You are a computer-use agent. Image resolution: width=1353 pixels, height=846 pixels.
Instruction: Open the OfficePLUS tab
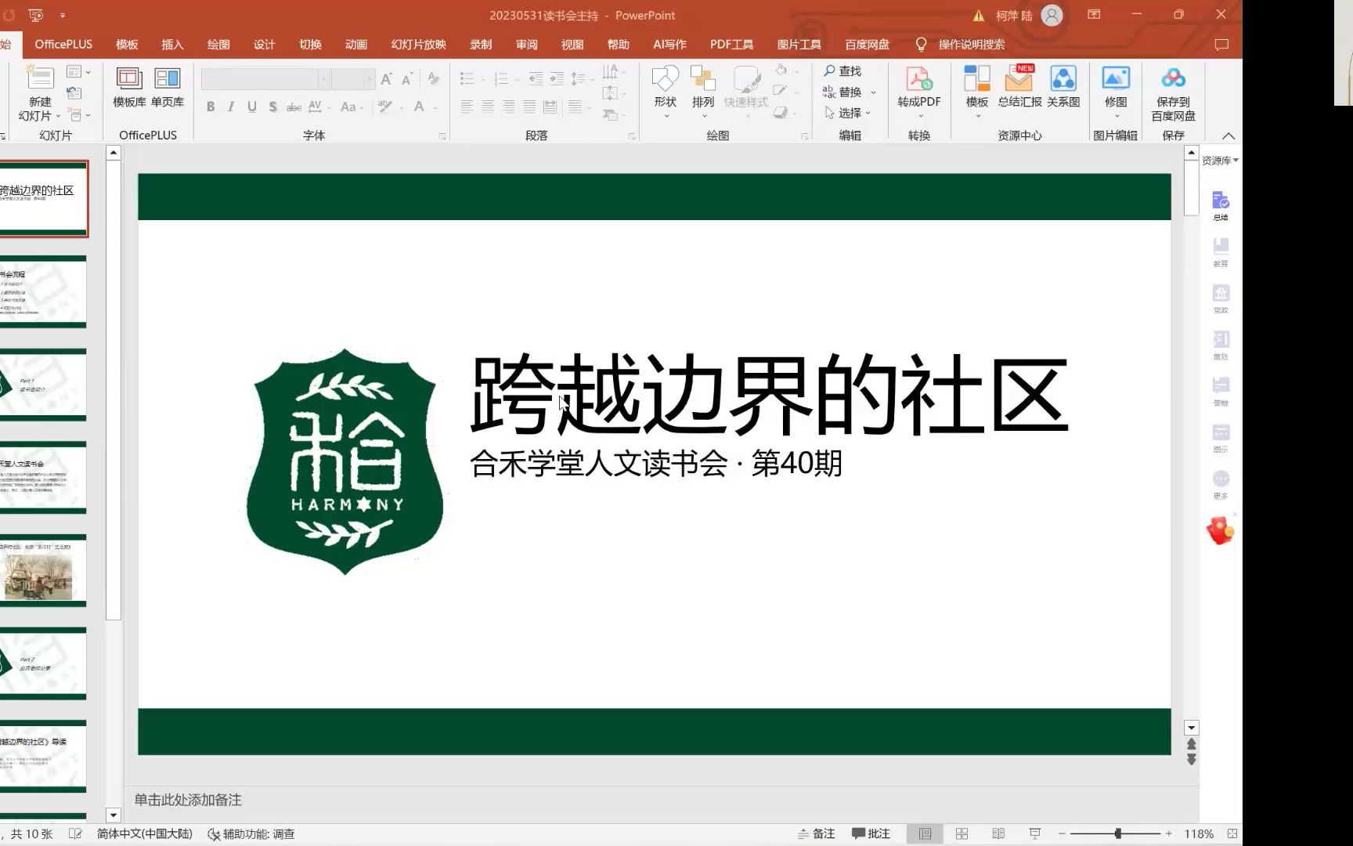[63, 45]
